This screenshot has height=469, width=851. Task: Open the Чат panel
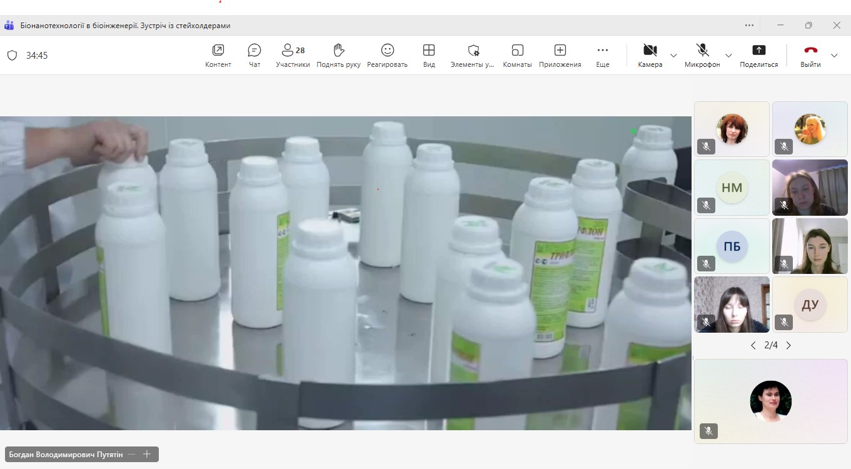point(254,55)
